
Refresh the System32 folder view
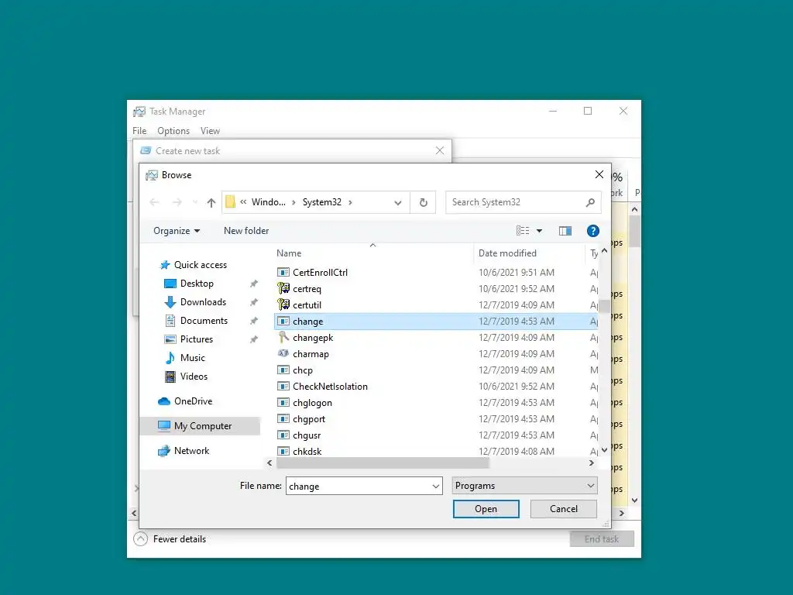pos(424,203)
